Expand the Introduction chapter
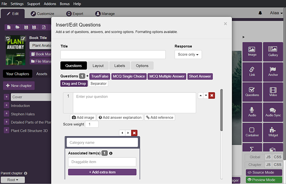The image size is (286, 184). coord(6,106)
